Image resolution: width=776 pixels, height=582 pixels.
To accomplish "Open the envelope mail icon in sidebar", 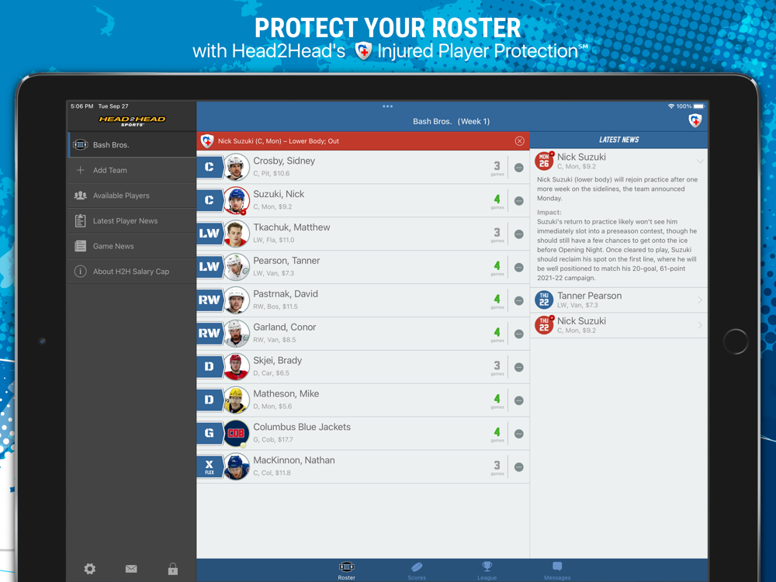I will [131, 569].
